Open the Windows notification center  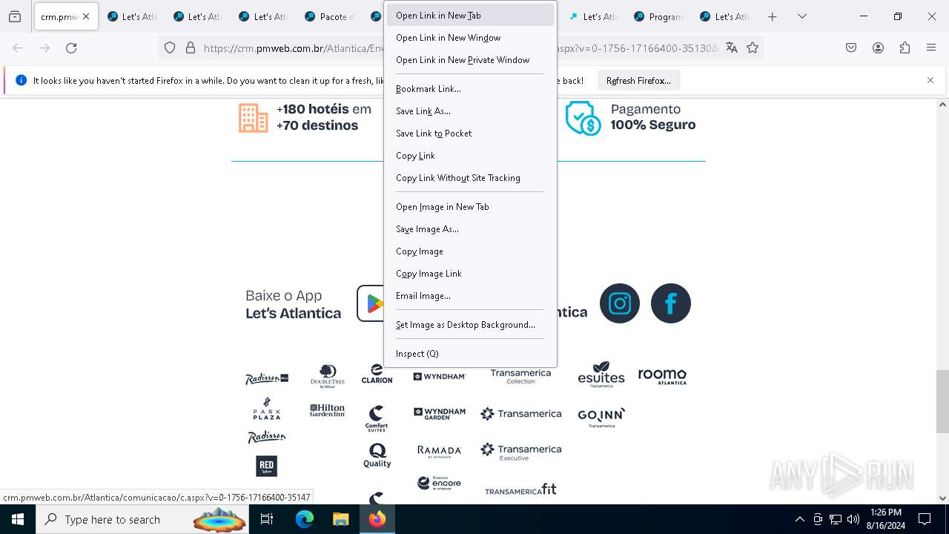[x=925, y=519]
